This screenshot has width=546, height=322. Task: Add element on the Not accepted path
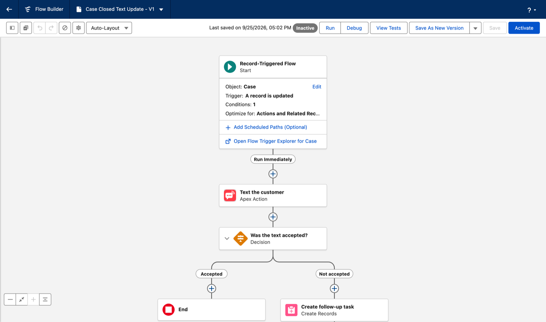[334, 289]
